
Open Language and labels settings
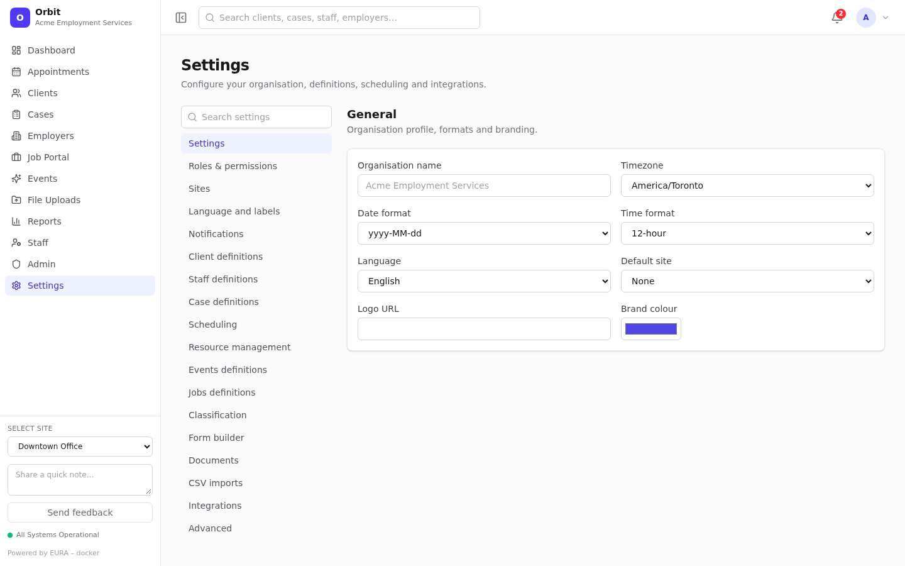[256, 211]
